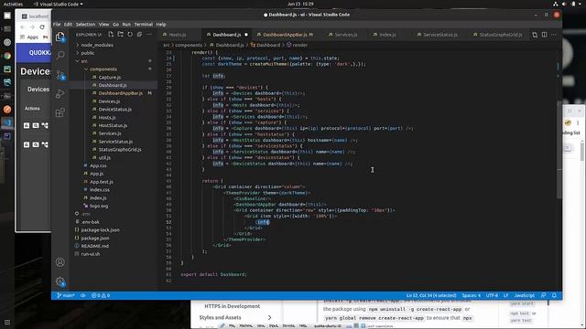
Task: Click Collapse Folders icon in Explorer
Action: (139, 35)
